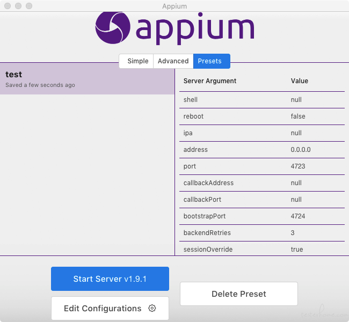
Task: Click the Delete Preset button
Action: pyautogui.click(x=239, y=294)
